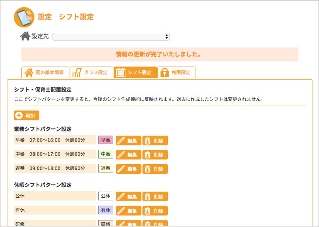Click the 設定 シフト設定 page title
Screen dimensions: 319x227
click(x=66, y=17)
